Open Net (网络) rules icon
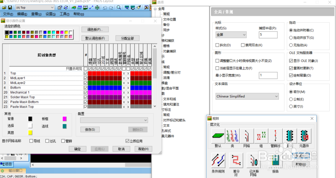The image size is (336, 178). [x=247, y=136]
